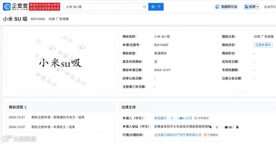Viewport: 276px width, 144px height.
Task: Select the application date 2024-12-07 value
Action: pos(162,70)
